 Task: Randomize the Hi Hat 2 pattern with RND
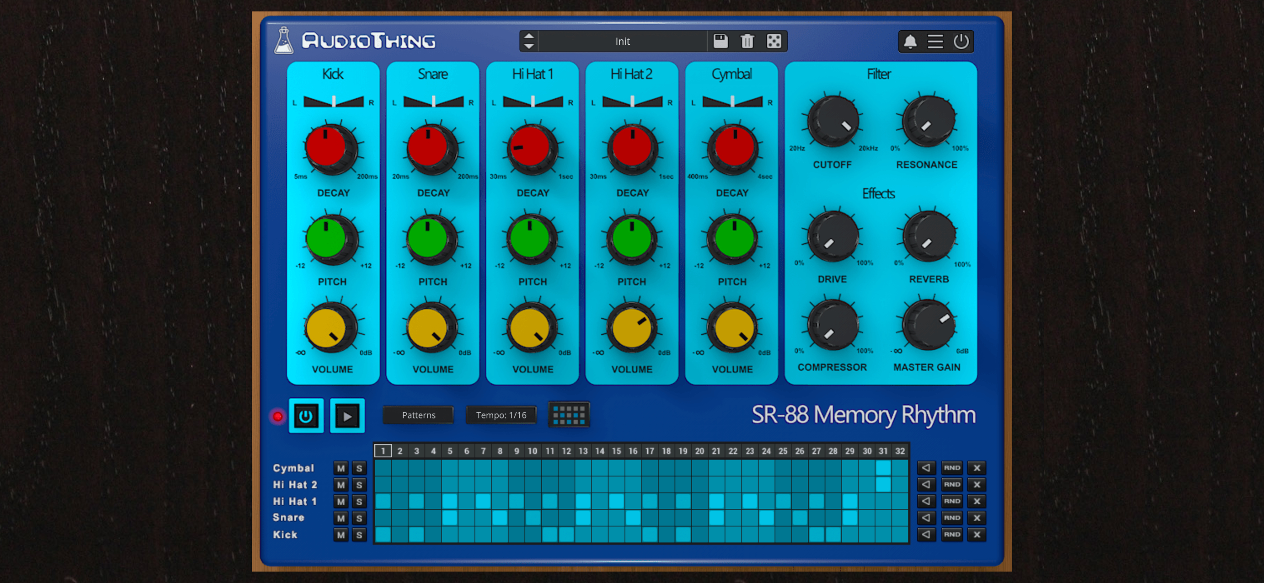[x=952, y=484]
